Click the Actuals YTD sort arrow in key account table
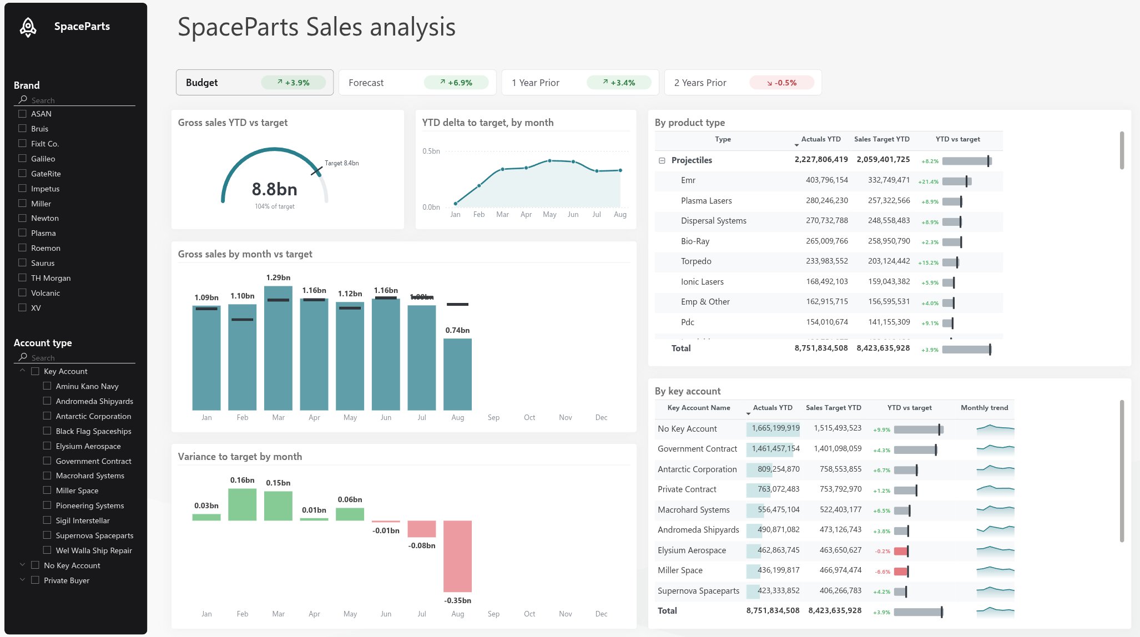 (748, 414)
